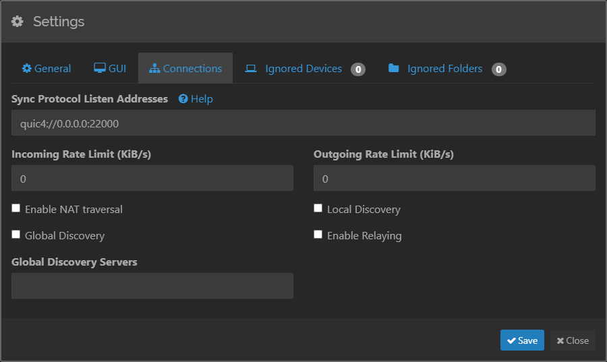This screenshot has width=607, height=362.
Task: Check the Global Discovery checkbox
Action: 16,235
